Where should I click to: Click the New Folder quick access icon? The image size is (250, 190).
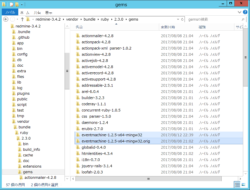pyautogui.click(x=17, y=4)
